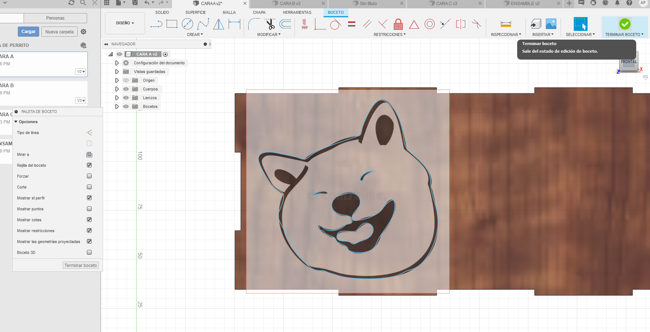Screen dimensions: 650x332
Task: Click the green Finish Sketch checkmark
Action: click(625, 24)
